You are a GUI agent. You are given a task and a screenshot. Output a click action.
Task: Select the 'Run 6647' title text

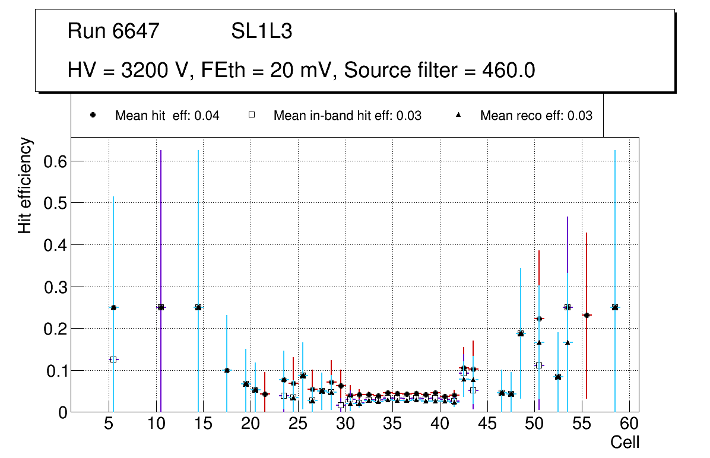pyautogui.click(x=113, y=31)
